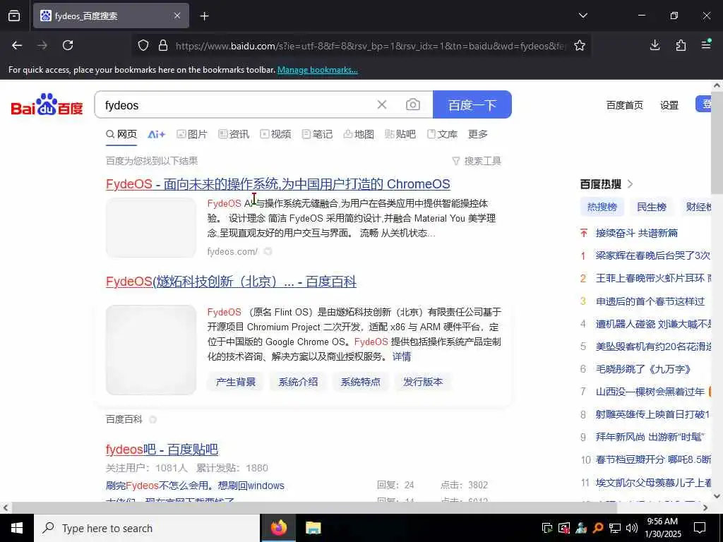Open the FydeOS ChromeOS result title link
The width and height of the screenshot is (723, 542).
click(x=278, y=184)
